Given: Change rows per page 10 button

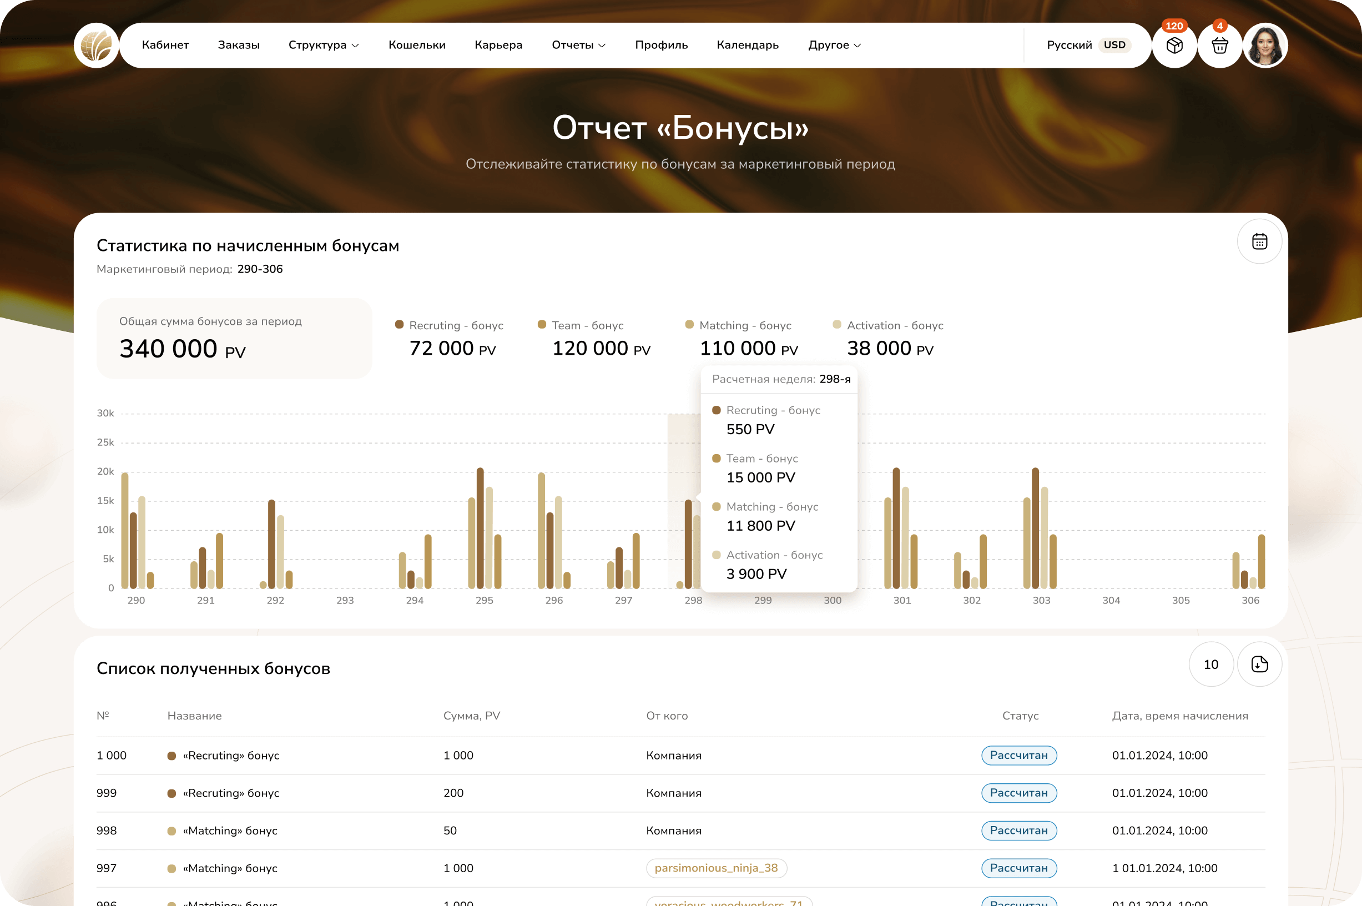Looking at the screenshot, I should point(1210,665).
